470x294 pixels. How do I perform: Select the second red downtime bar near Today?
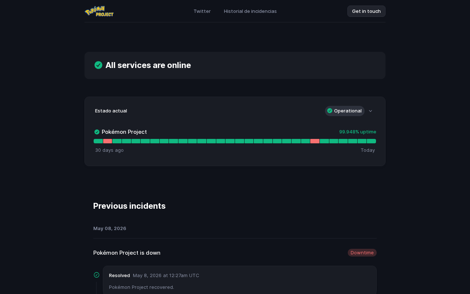click(x=315, y=141)
